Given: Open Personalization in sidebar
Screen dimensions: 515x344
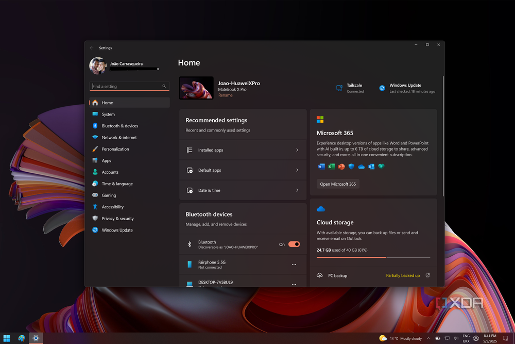Looking at the screenshot, I should [x=129, y=149].
